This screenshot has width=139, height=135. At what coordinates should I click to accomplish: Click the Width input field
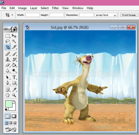[x=33, y=15]
